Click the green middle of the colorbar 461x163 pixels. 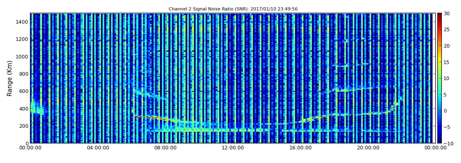[x=439, y=78]
